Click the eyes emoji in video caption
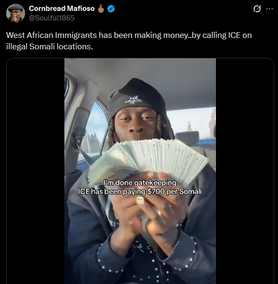The width and height of the screenshot is (278, 284). (x=140, y=200)
